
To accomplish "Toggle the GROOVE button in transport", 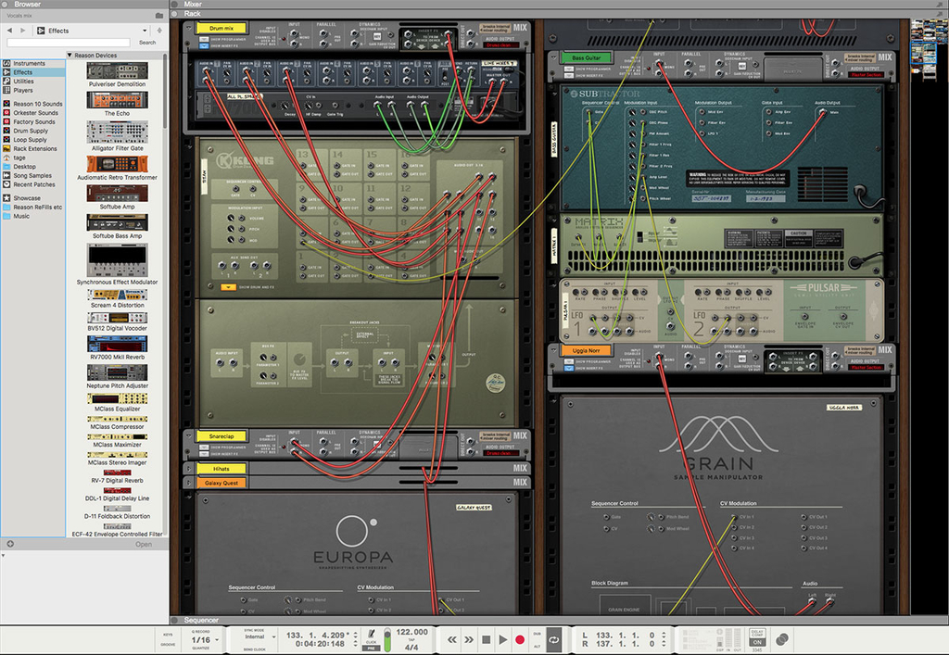I will [x=168, y=645].
